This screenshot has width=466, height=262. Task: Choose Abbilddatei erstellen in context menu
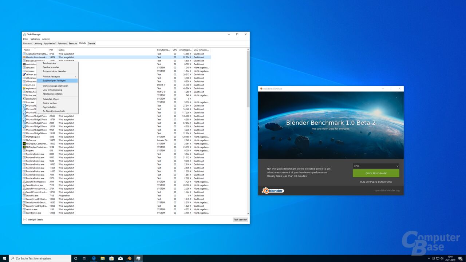point(57,94)
